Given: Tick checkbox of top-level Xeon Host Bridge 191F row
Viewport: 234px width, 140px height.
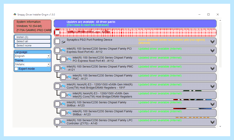Looking at the screenshot, I should click(57, 86).
